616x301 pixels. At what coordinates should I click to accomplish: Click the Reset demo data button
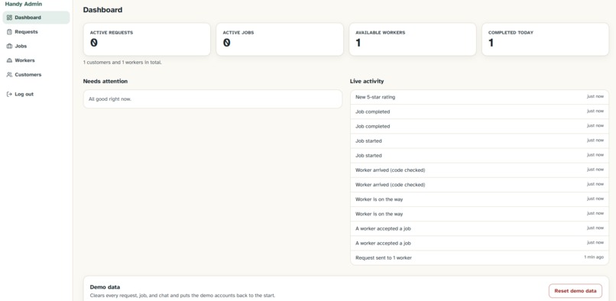click(575, 291)
